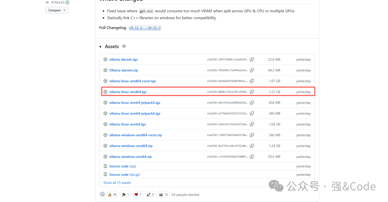Download Source code (tar.gz)
388x202 pixels.
125,174
